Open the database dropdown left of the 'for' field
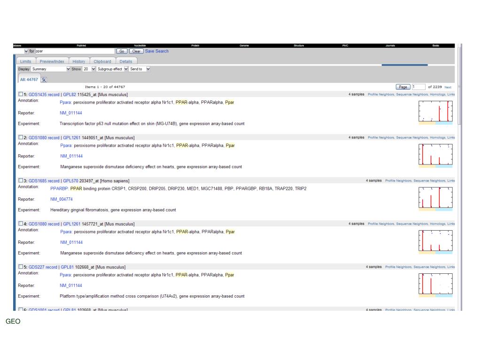This screenshot has width=481, height=360. (x=26, y=51)
